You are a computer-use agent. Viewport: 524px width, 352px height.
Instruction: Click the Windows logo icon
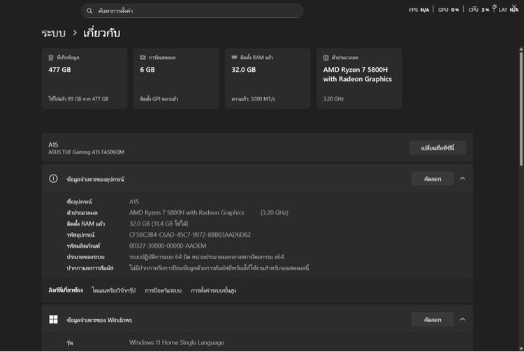pos(53,320)
